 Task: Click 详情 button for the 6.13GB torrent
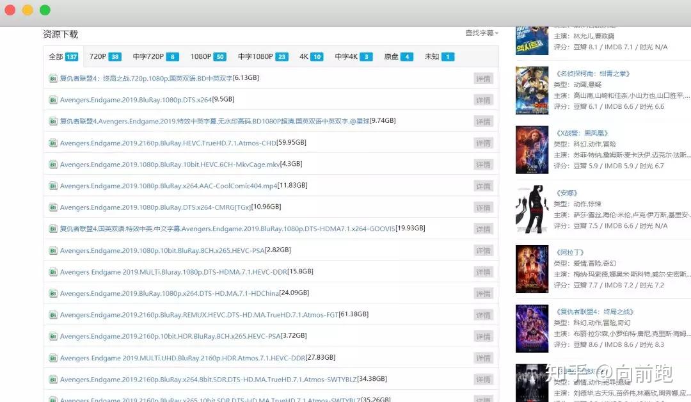484,79
